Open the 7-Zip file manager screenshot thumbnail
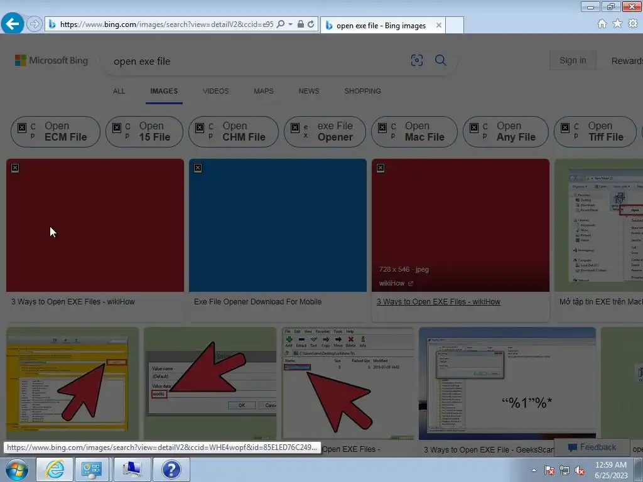643x482 pixels. coord(348,383)
